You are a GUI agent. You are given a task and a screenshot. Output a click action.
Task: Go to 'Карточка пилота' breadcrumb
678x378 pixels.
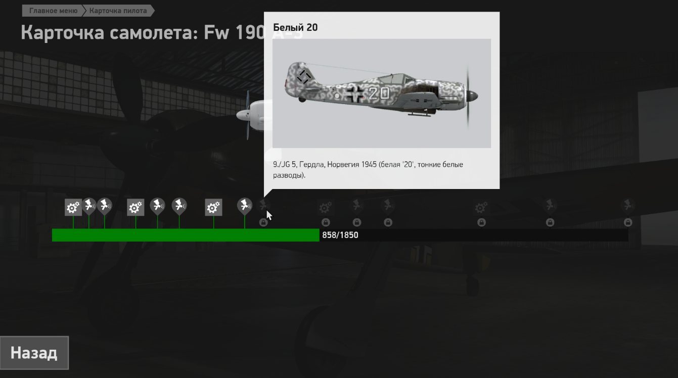coord(118,10)
